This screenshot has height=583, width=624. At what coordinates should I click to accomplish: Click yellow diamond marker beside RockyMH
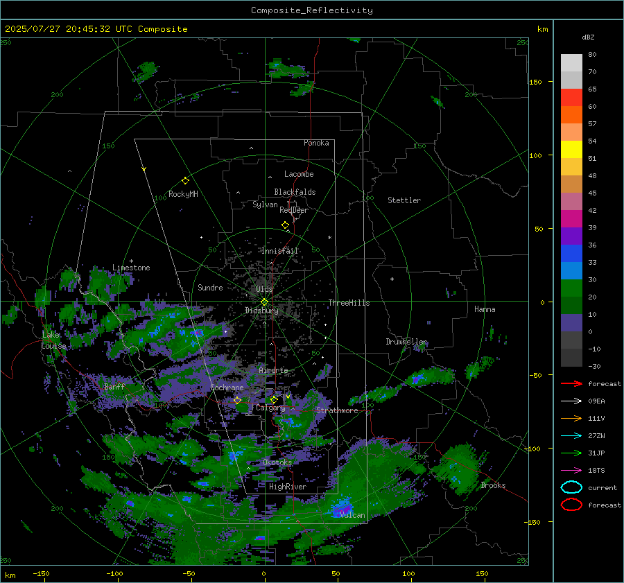tap(185, 181)
